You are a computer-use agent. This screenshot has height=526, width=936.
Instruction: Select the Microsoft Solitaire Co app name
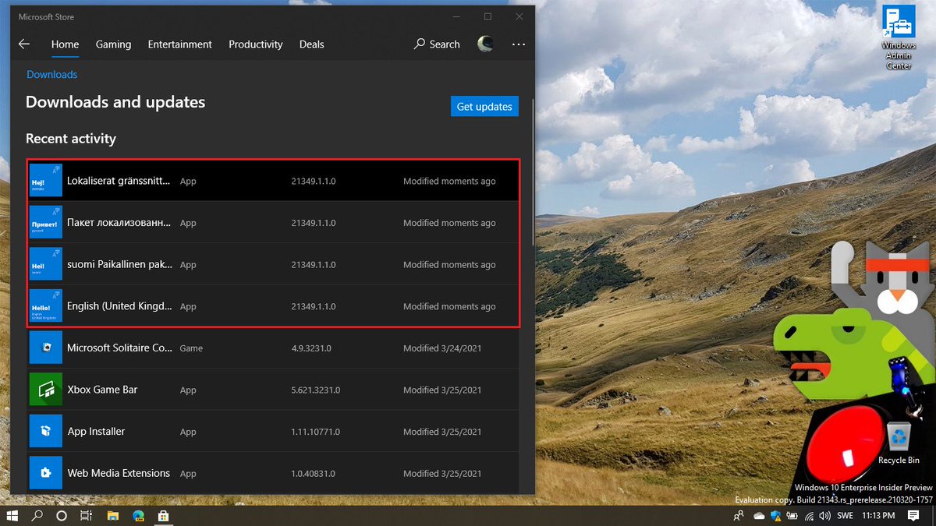point(120,348)
